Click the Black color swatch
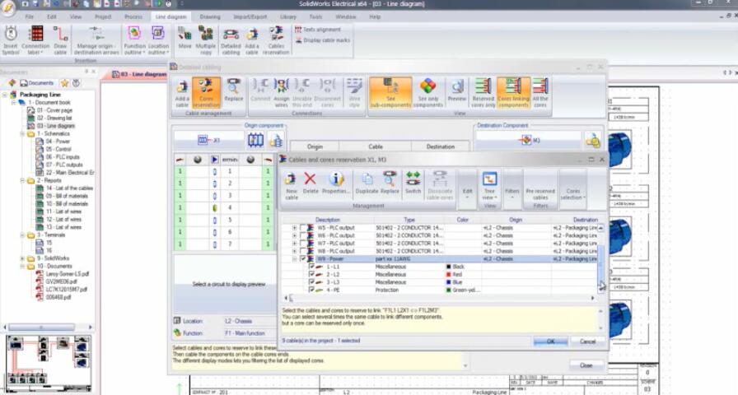 click(449, 267)
